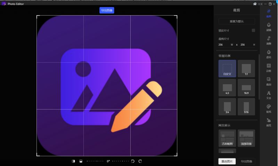Click the crop panel vertical scrollbar

point(259,77)
